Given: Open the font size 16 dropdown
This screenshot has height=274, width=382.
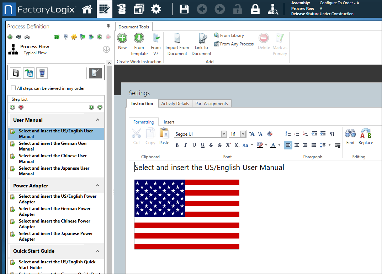Looking at the screenshot, I should [243, 134].
